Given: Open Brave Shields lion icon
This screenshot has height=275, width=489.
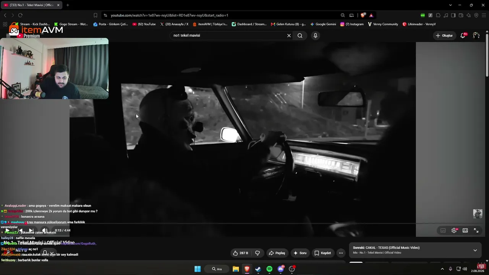Looking at the screenshot, I should tap(363, 15).
